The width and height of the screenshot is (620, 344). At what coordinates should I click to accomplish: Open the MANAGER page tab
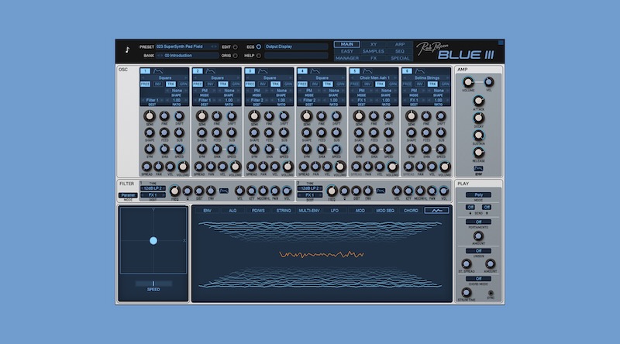[346, 58]
